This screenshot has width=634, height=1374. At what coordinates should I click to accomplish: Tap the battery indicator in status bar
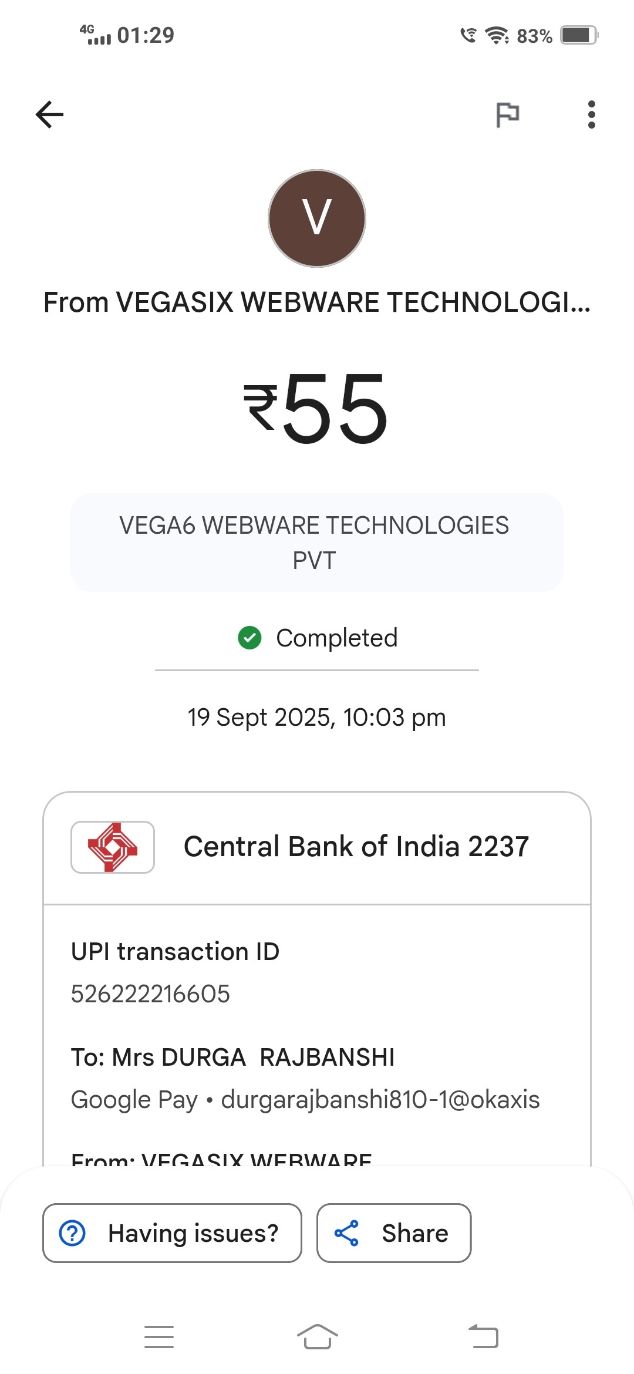point(578,35)
